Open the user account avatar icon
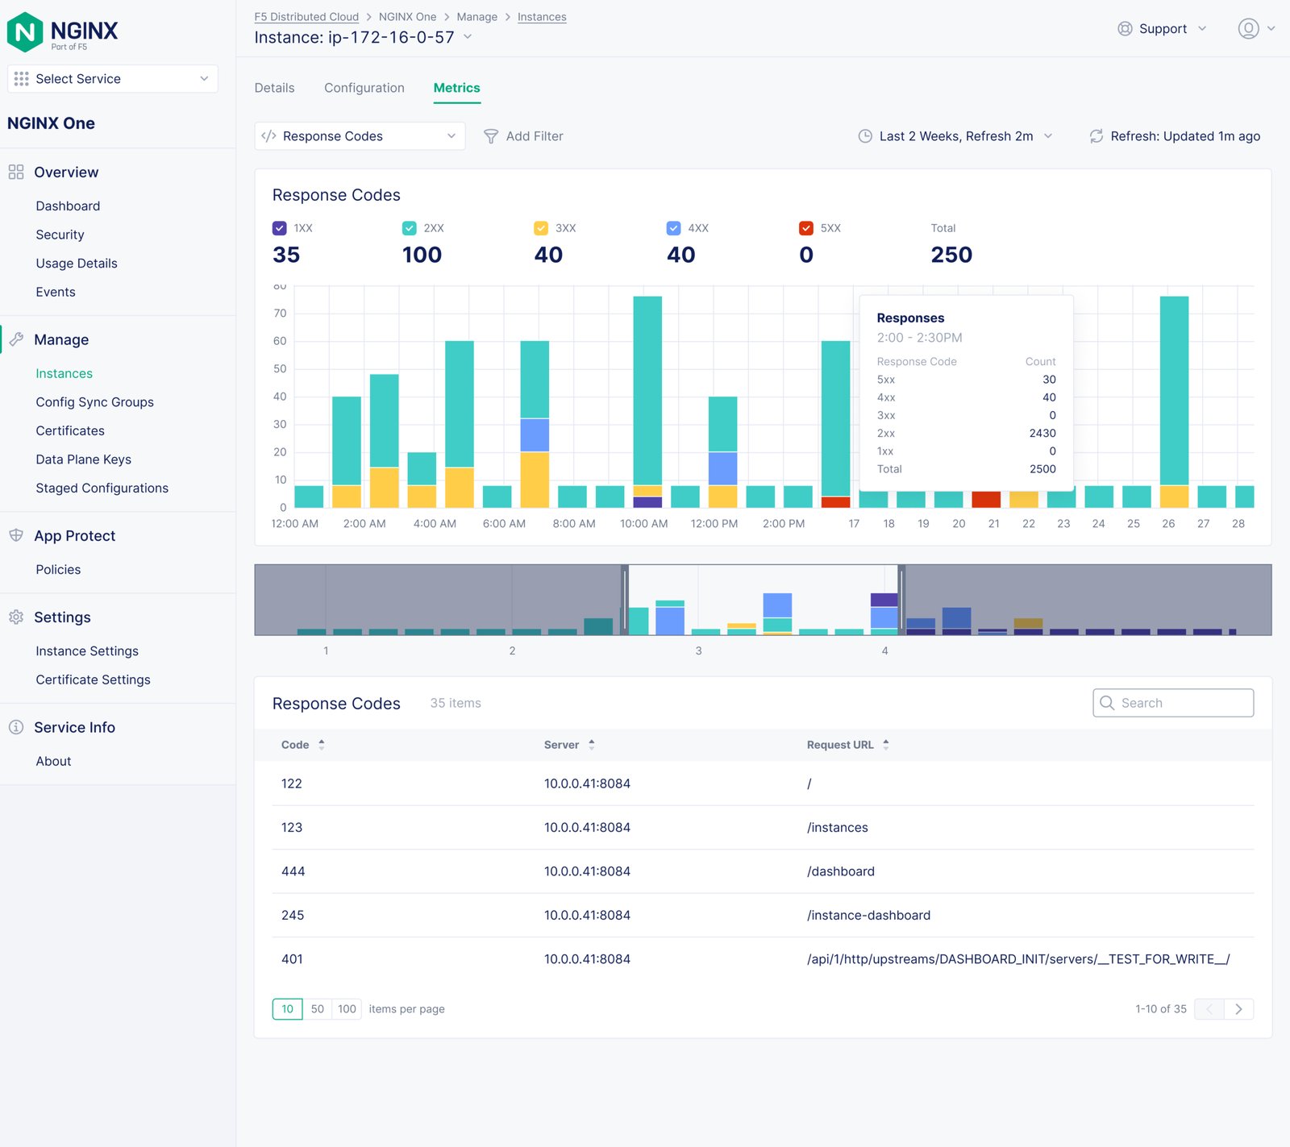The width and height of the screenshot is (1290, 1147). 1247,29
